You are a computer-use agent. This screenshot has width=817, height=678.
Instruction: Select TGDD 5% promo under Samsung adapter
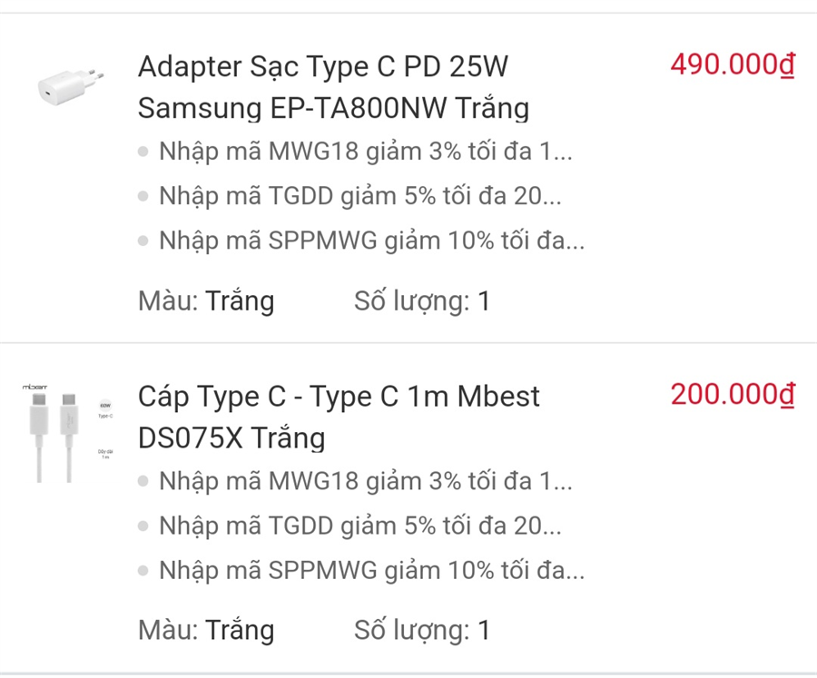tap(359, 195)
